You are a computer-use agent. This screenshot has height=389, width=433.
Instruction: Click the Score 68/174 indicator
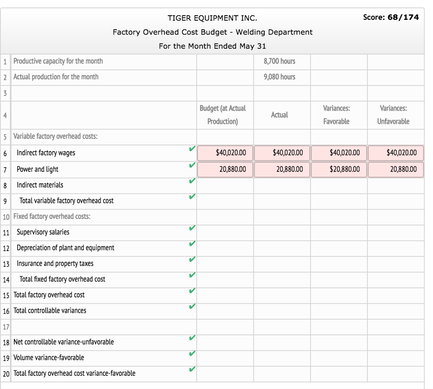pyautogui.click(x=391, y=17)
